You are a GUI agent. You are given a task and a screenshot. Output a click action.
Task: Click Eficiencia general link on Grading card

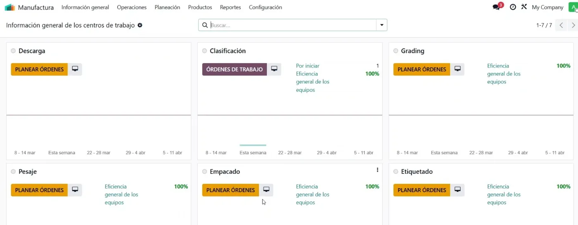click(504, 73)
